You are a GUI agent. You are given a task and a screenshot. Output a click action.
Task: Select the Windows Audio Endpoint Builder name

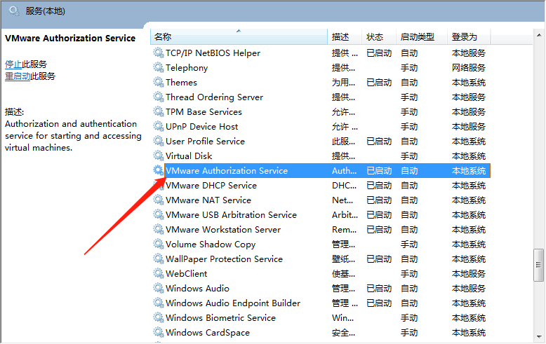pyautogui.click(x=232, y=303)
